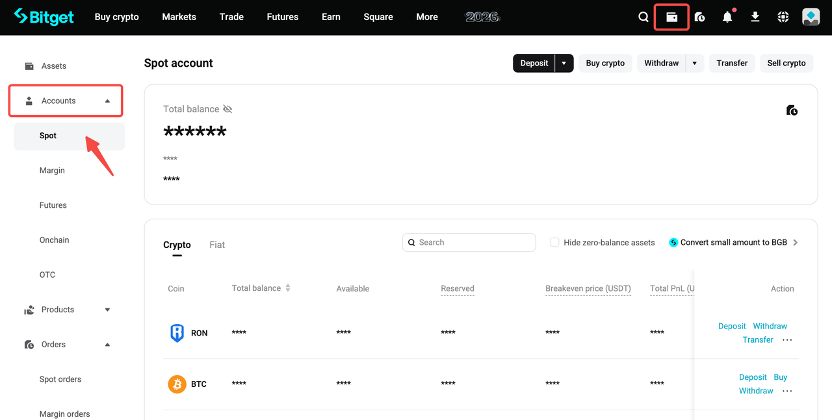
Task: Click Withdraw link on the BTC row
Action: pos(756,390)
